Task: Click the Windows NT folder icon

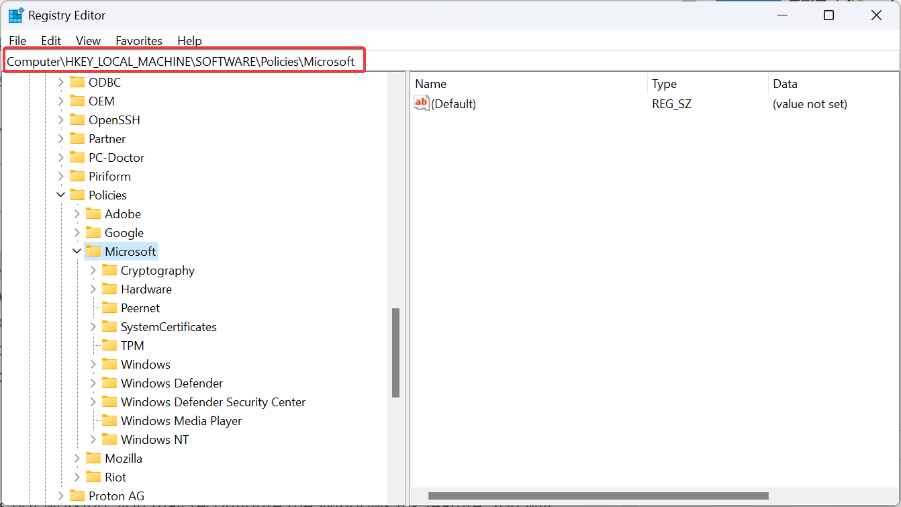Action: click(109, 439)
